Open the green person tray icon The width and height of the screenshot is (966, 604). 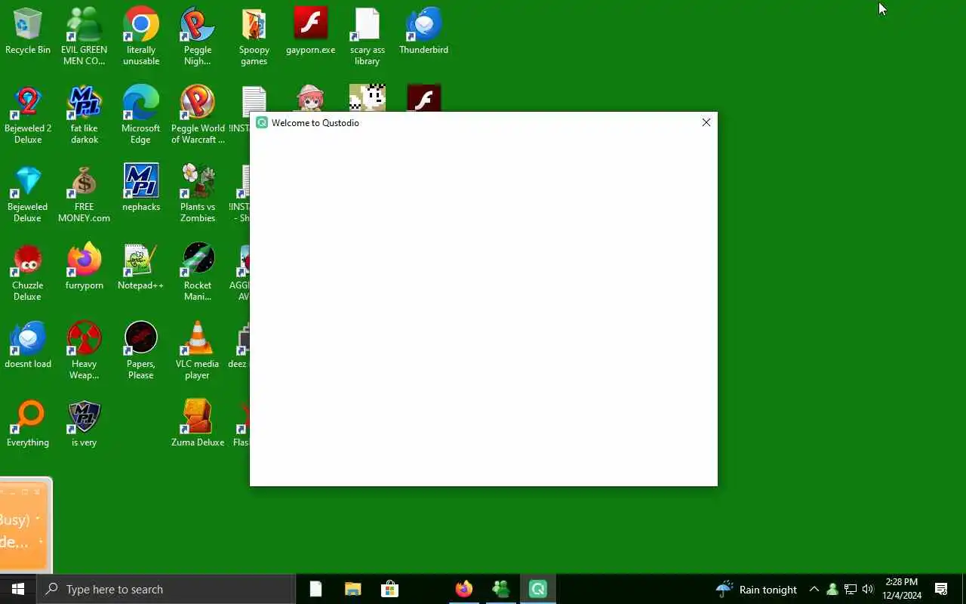[x=832, y=589]
